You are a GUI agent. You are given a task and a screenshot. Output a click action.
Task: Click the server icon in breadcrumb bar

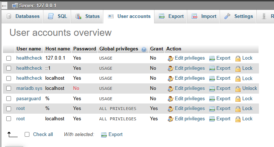point(15,5)
